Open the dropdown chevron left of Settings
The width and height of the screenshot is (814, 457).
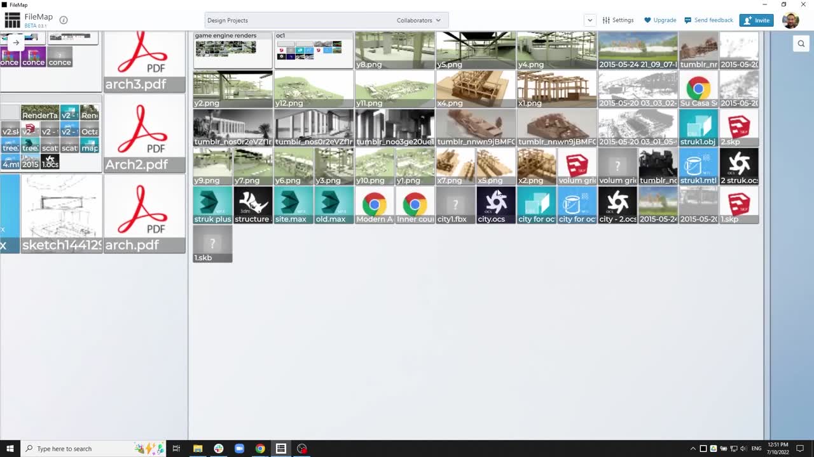click(590, 20)
